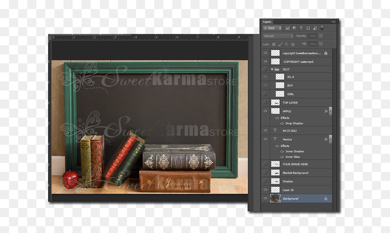Screen dimensions: 390x233
Task: Click fx icon on Jessica layer
Action: (x=326, y=139)
